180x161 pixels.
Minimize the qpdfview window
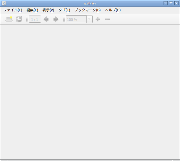pos(166,3)
